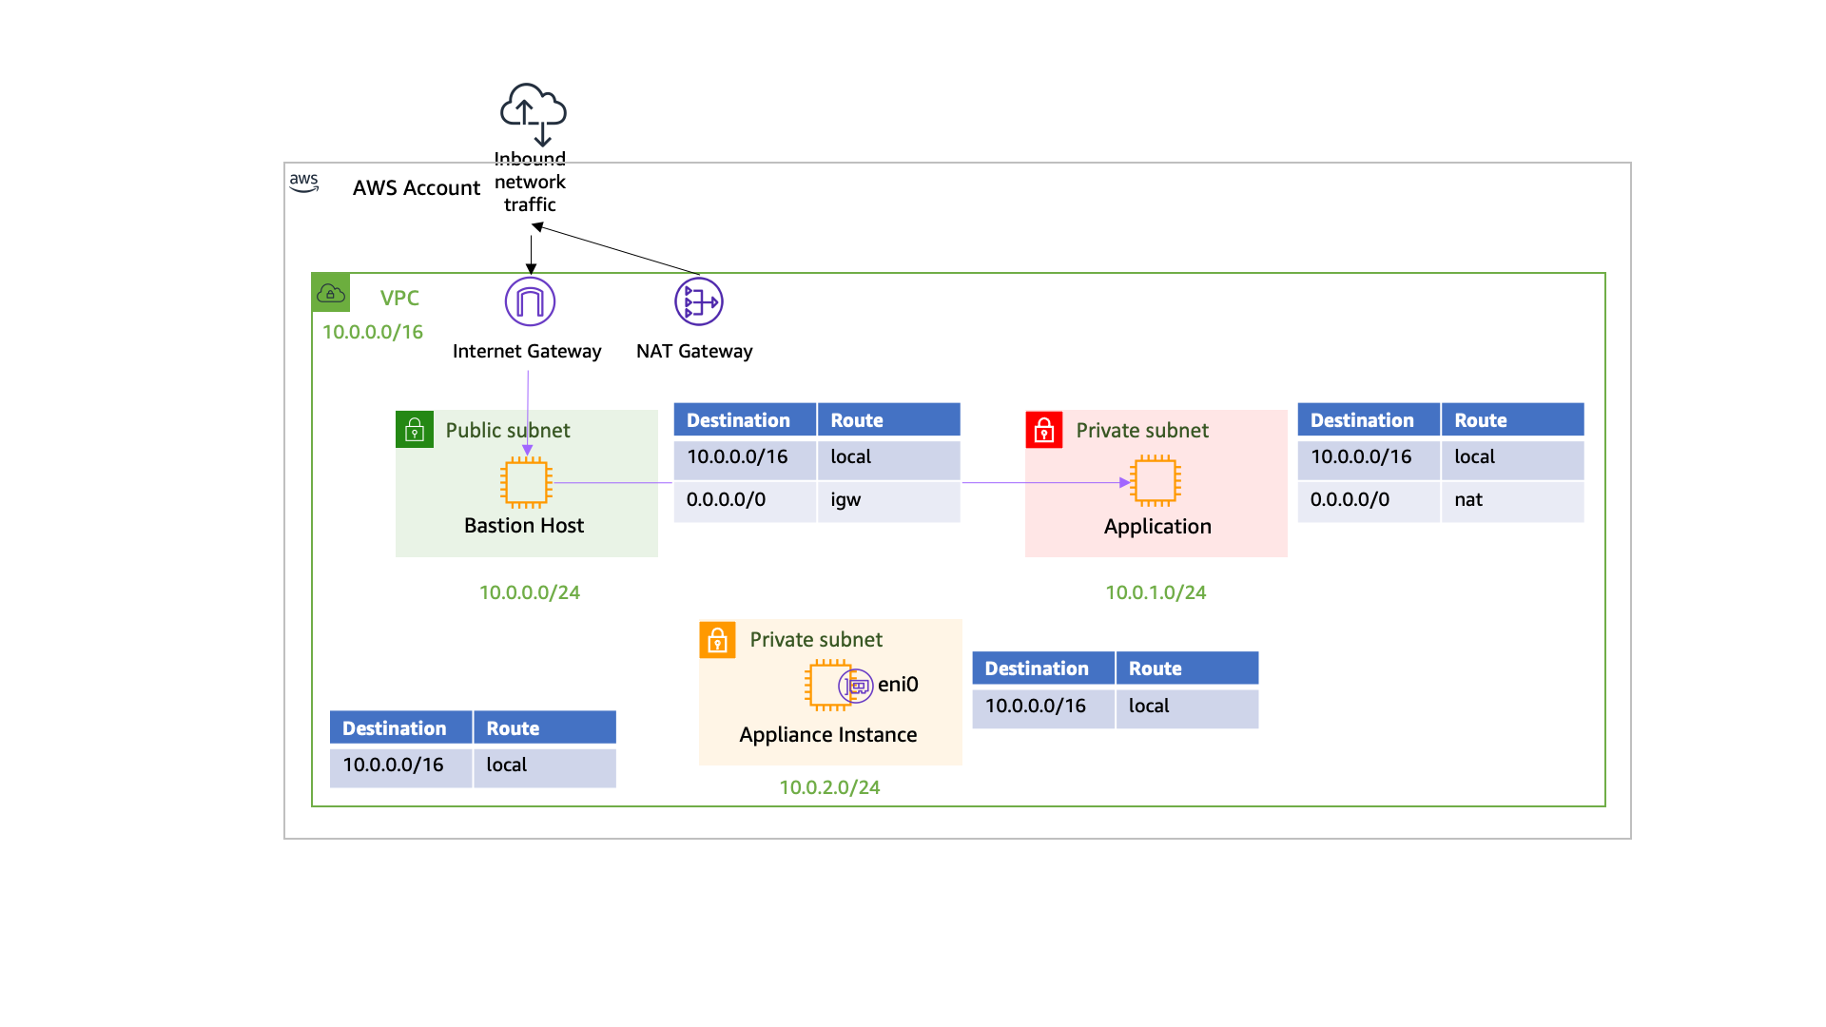Click the AWS logo icon
The height and width of the screenshot is (1027, 1826).
[x=304, y=183]
